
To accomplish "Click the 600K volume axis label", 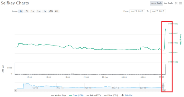I will coord(10,68).
